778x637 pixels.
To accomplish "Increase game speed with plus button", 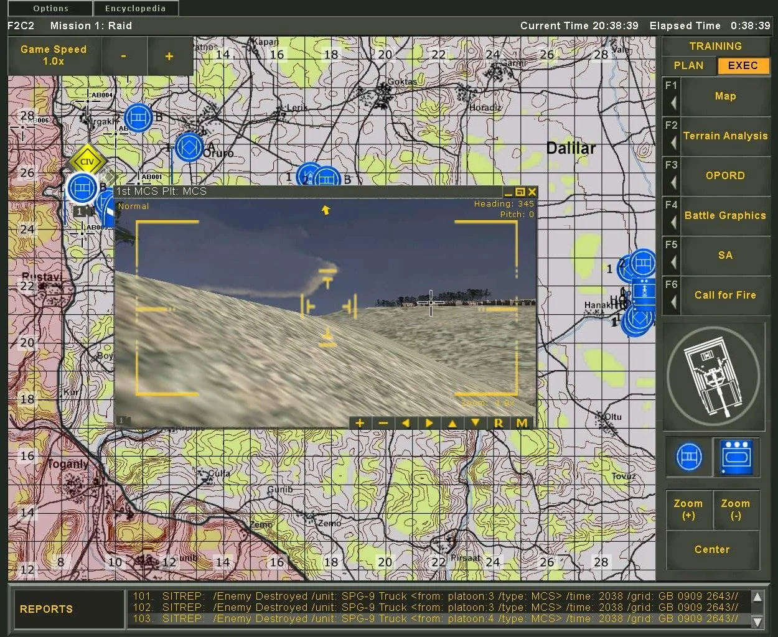I will pyautogui.click(x=169, y=56).
